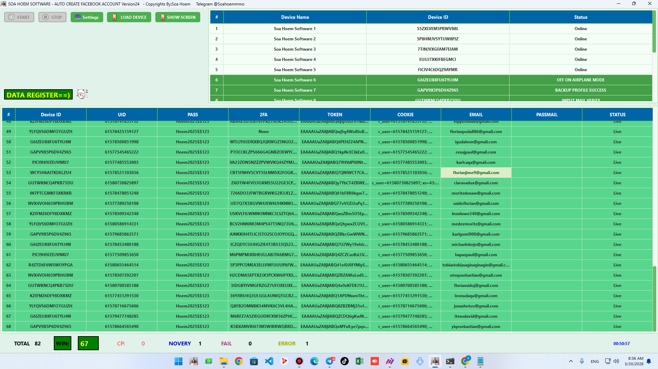The height and width of the screenshot is (369, 658).
Task: Click elapsed timer 00:50:57
Action: click(621, 344)
